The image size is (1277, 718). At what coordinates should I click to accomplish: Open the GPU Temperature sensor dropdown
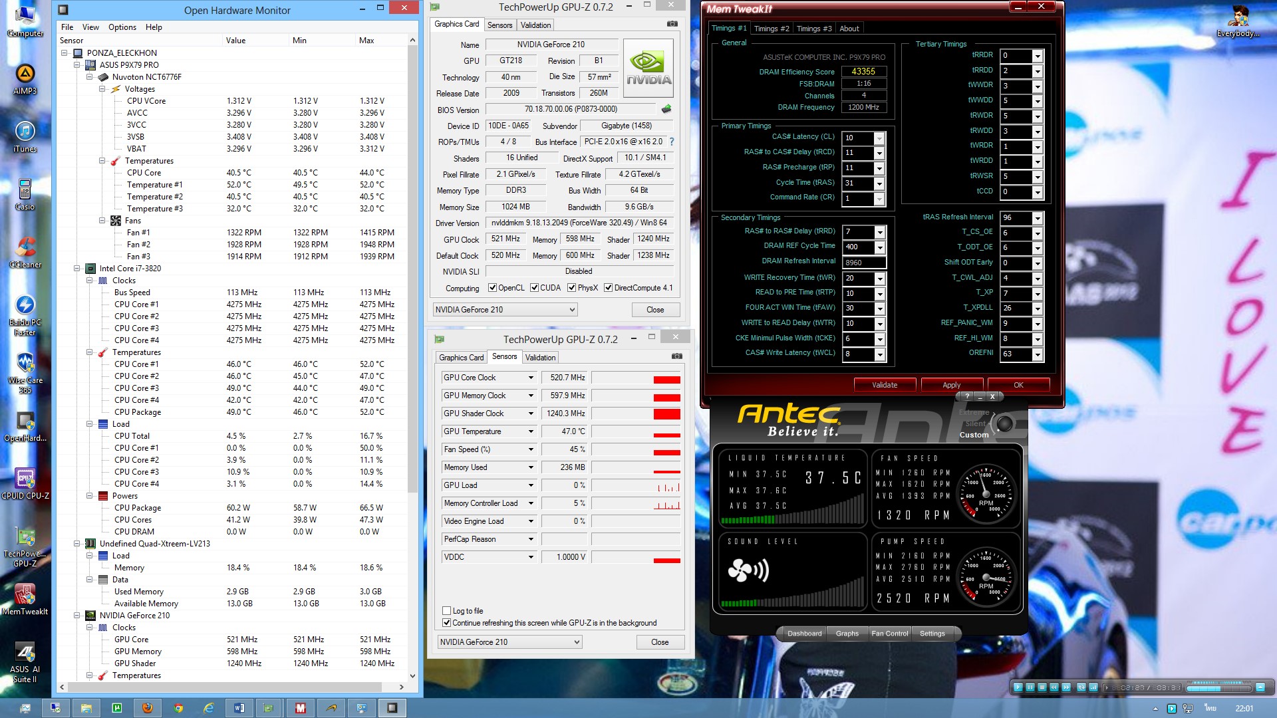tap(531, 431)
